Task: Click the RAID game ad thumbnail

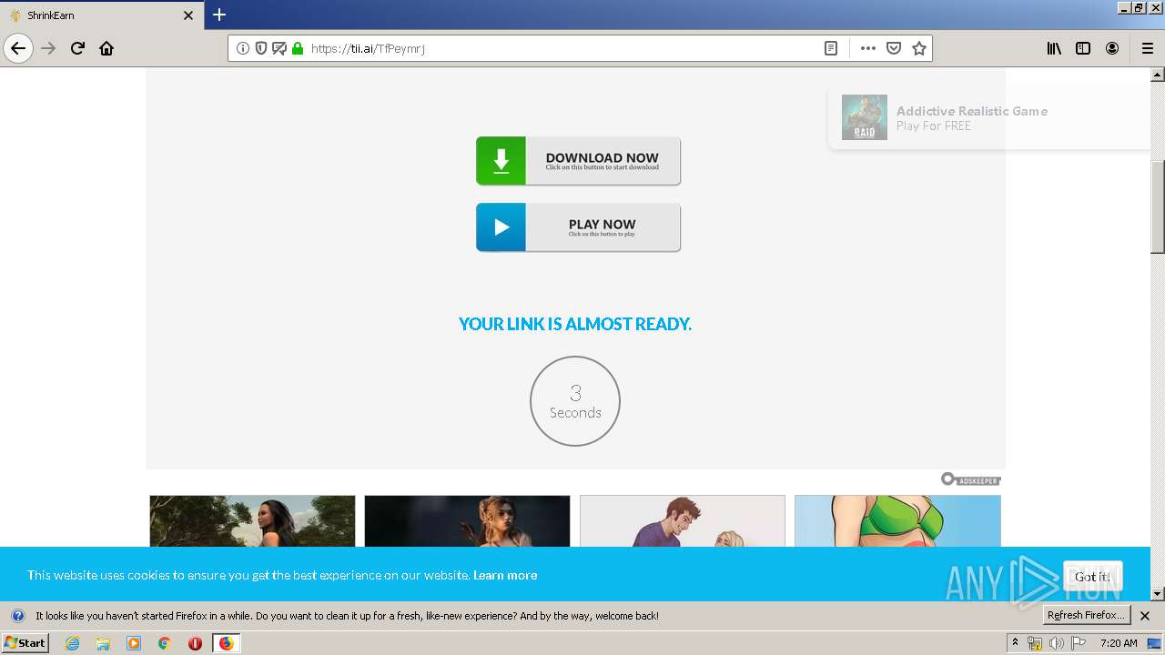Action: [864, 117]
